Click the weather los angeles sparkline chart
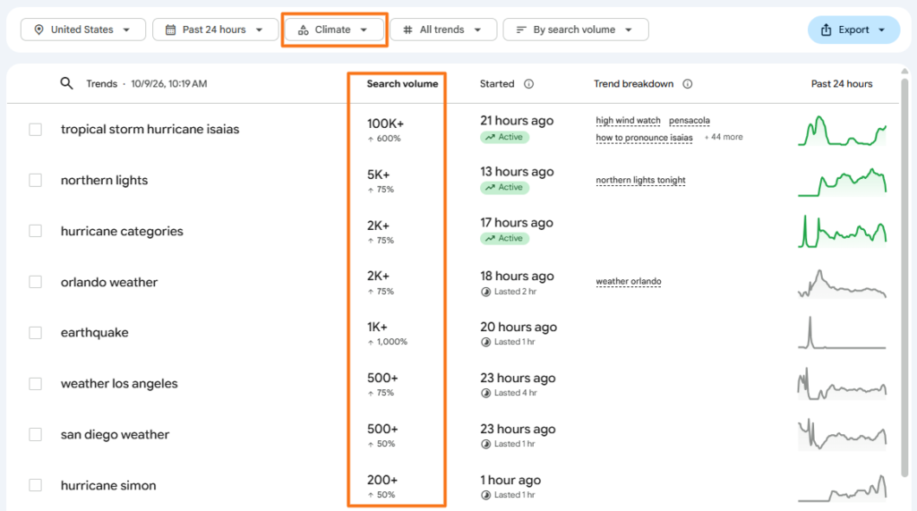The height and width of the screenshot is (511, 917). pos(842,384)
